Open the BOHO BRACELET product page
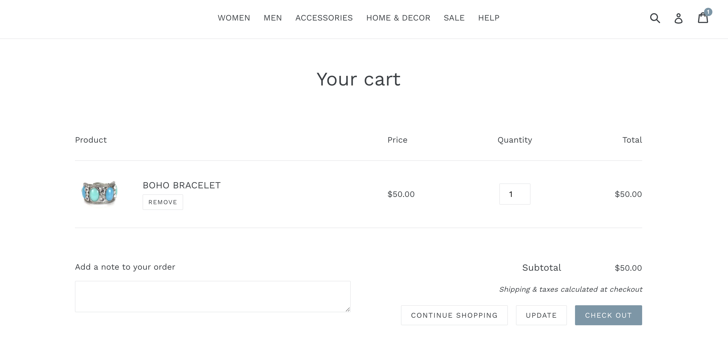 click(181, 185)
